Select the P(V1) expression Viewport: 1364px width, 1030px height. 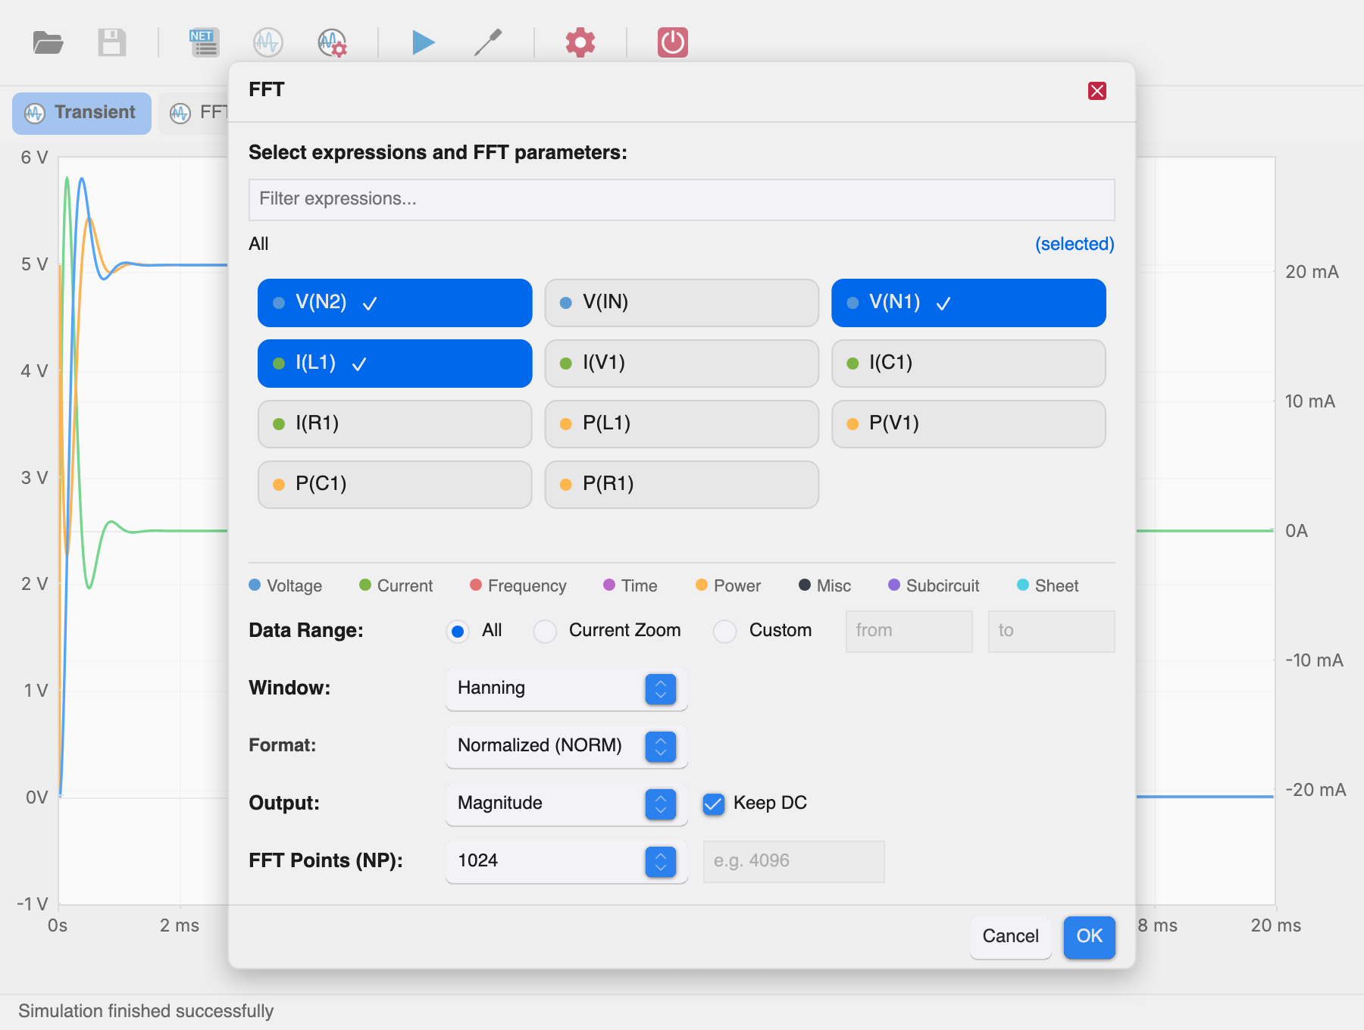[968, 424]
